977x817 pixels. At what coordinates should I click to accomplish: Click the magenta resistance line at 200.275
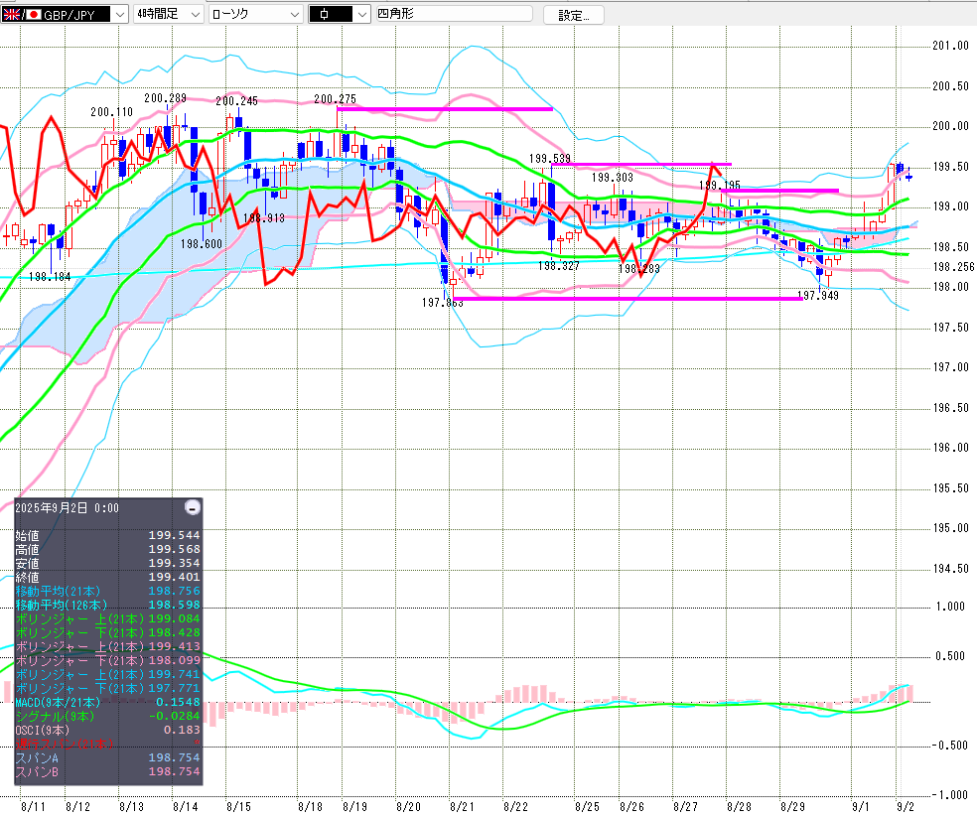[x=445, y=109]
